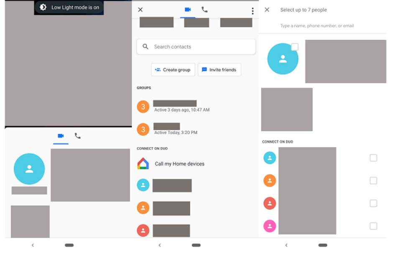Check the box next to the last contact
This screenshot has height=262, width=393.
[x=373, y=226]
